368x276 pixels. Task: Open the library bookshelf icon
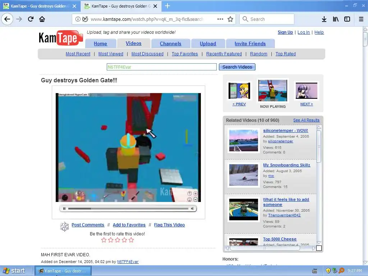pos(336,19)
